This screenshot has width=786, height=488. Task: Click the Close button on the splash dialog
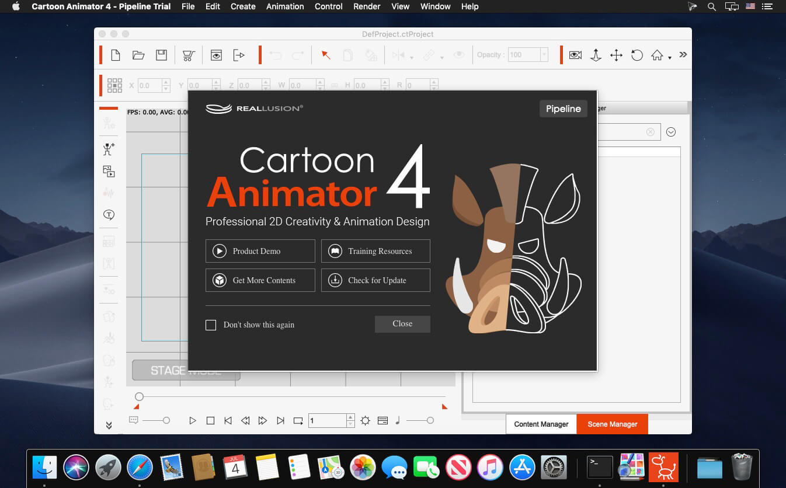coord(402,324)
